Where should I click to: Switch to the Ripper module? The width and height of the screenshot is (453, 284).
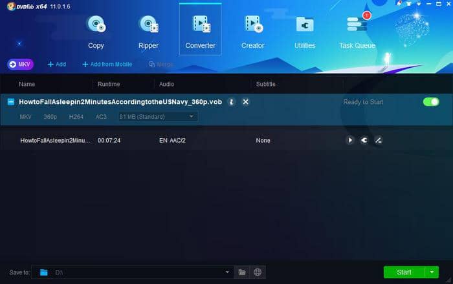coord(148,30)
